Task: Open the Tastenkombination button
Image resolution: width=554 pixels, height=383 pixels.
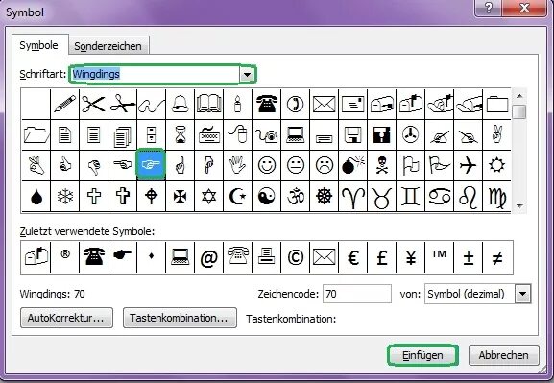Action: (x=180, y=318)
